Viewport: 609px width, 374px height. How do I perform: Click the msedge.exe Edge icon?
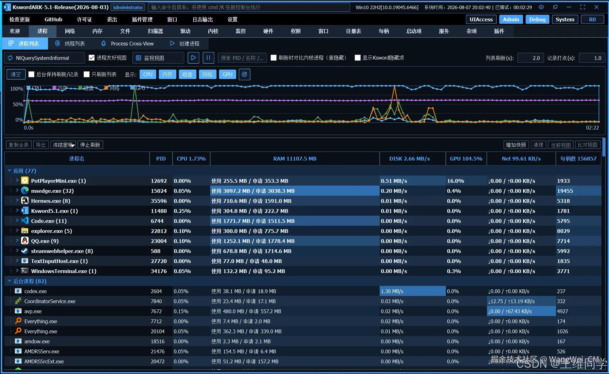(25, 191)
